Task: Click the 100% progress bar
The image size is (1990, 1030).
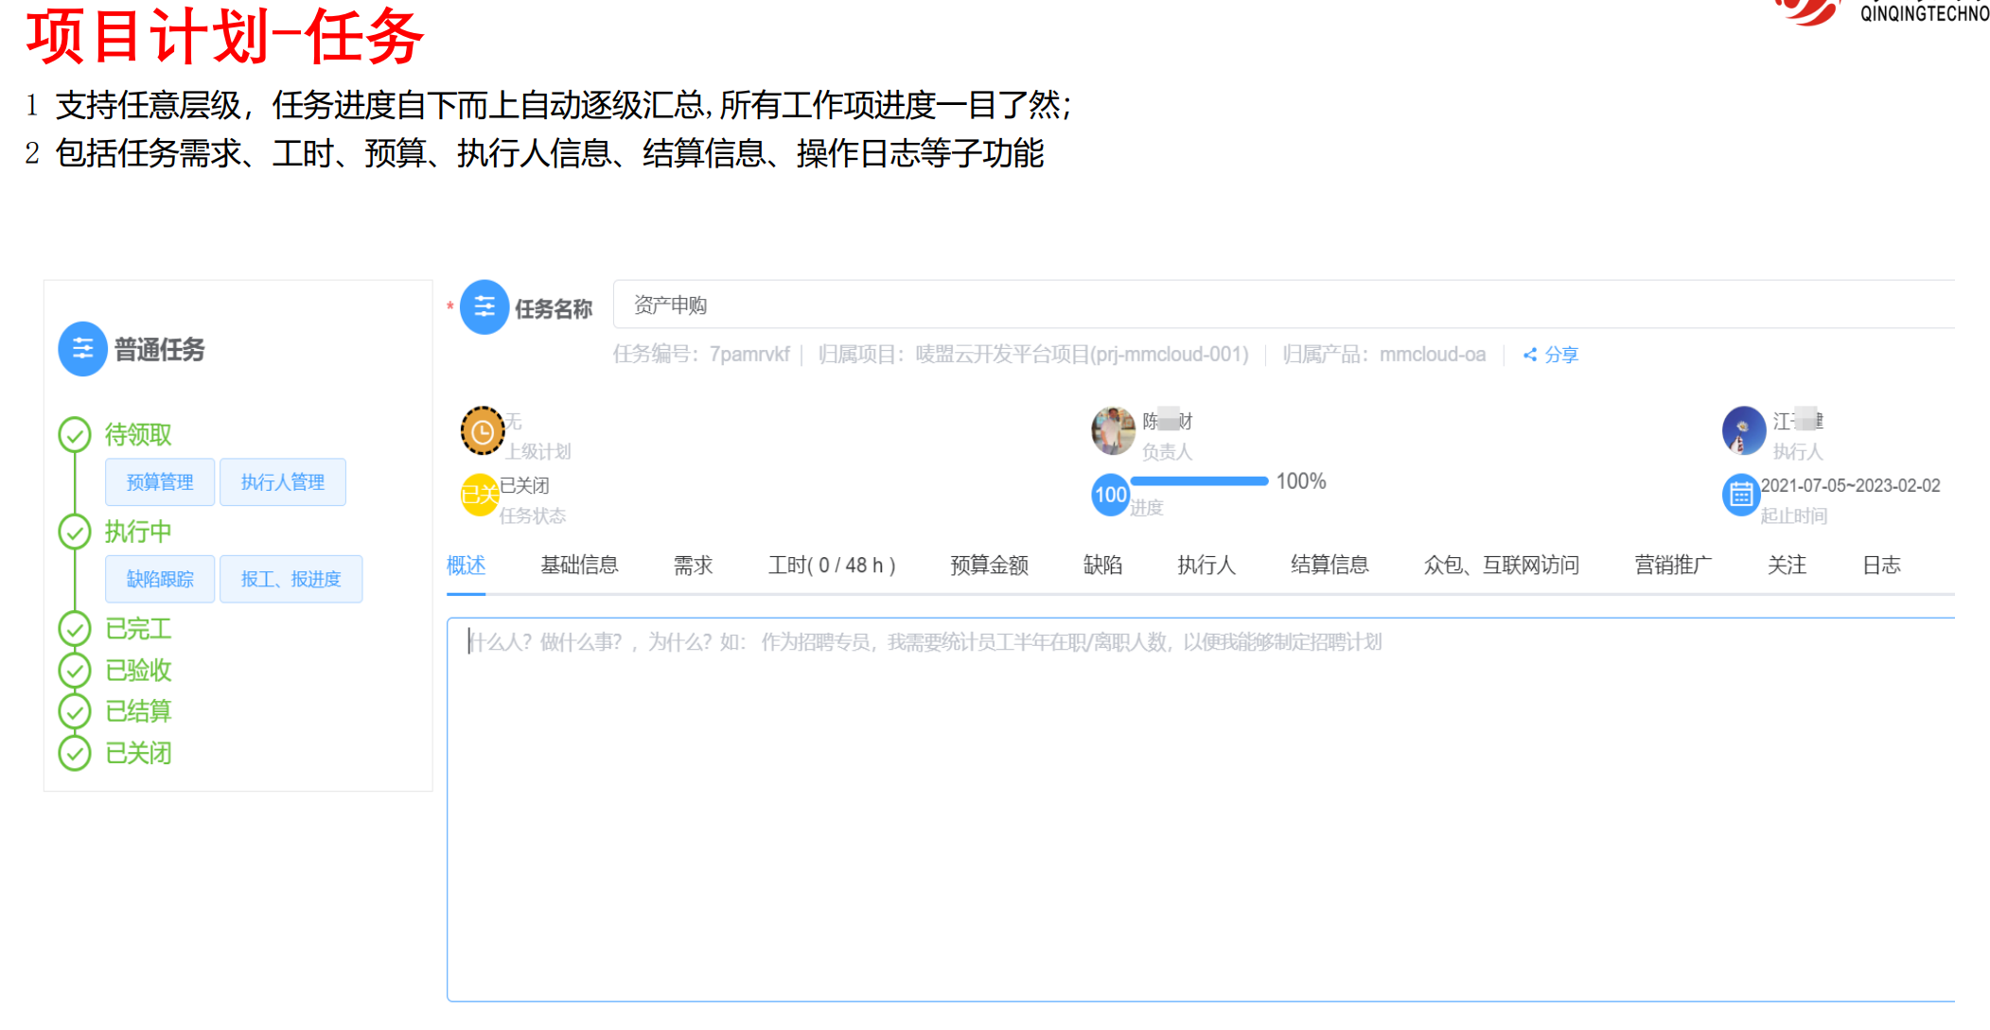Action: [1199, 481]
